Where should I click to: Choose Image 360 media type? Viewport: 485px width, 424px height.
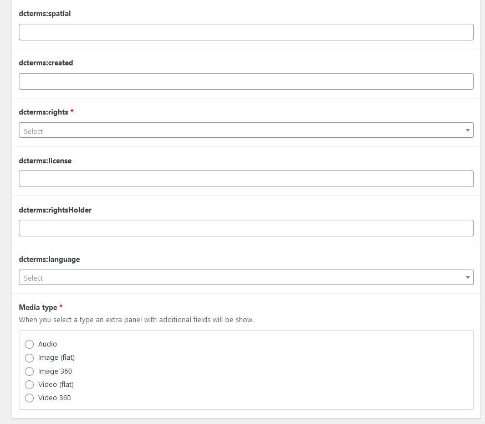pyautogui.click(x=29, y=371)
